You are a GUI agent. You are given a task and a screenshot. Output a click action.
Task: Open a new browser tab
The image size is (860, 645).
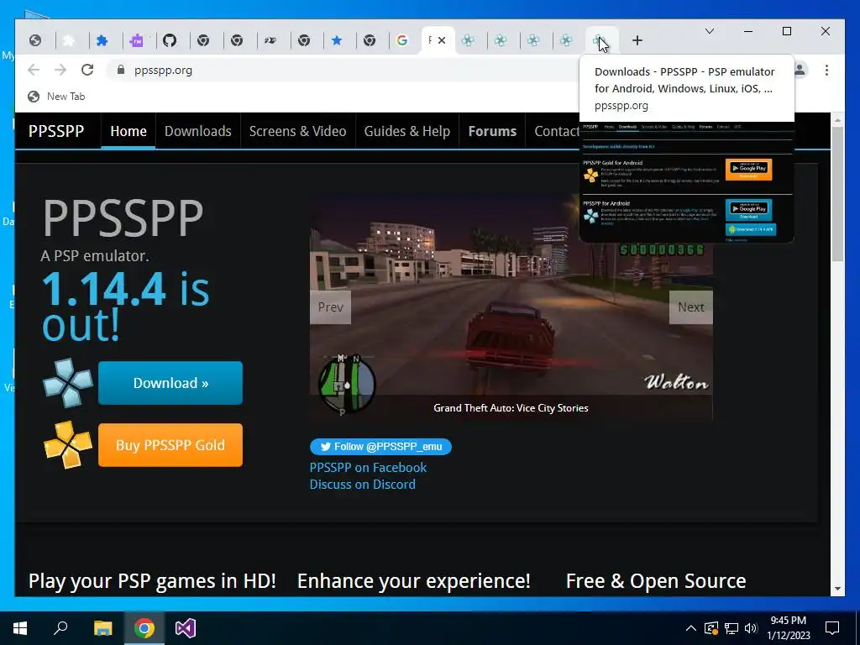click(637, 40)
